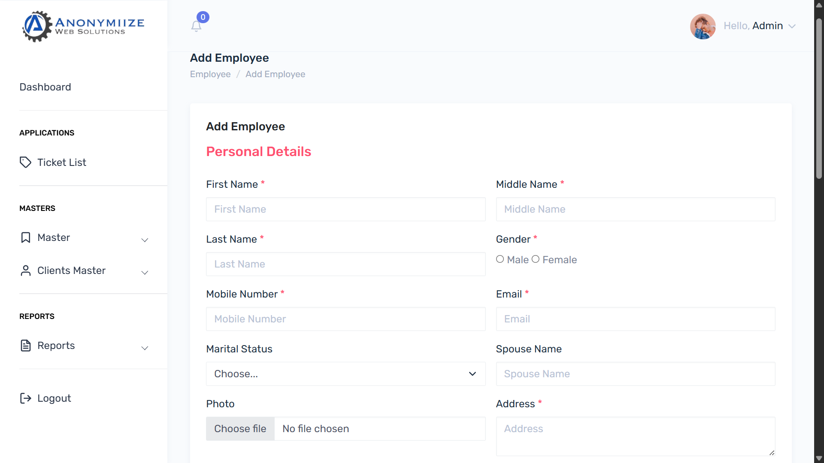The height and width of the screenshot is (463, 824).
Task: Open the Clients Master menu item
Action: (71, 271)
